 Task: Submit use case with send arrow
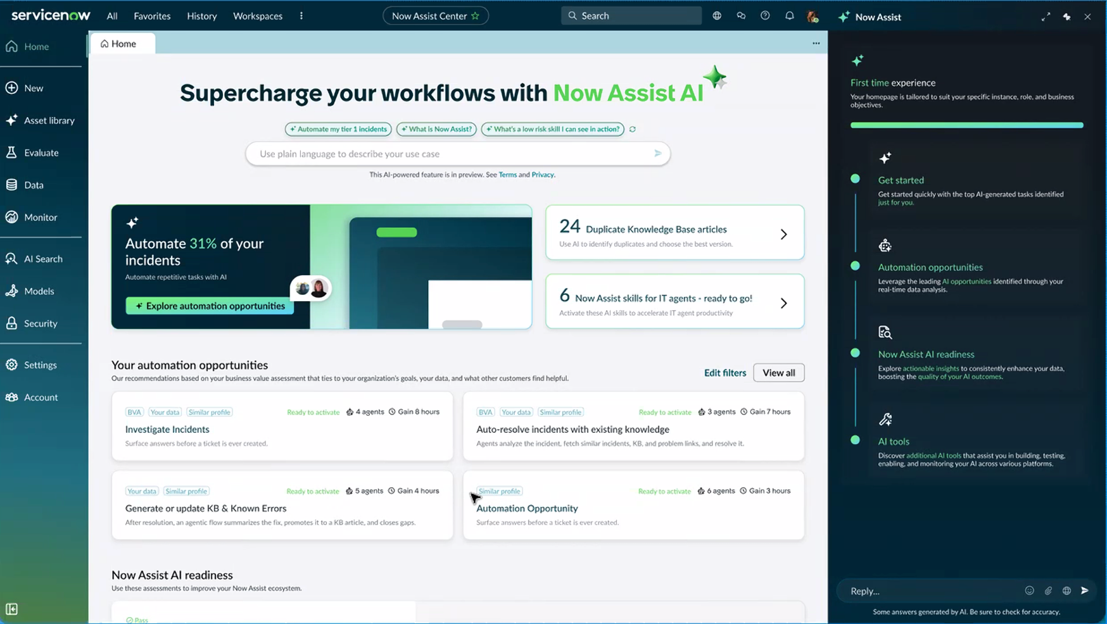pos(657,153)
